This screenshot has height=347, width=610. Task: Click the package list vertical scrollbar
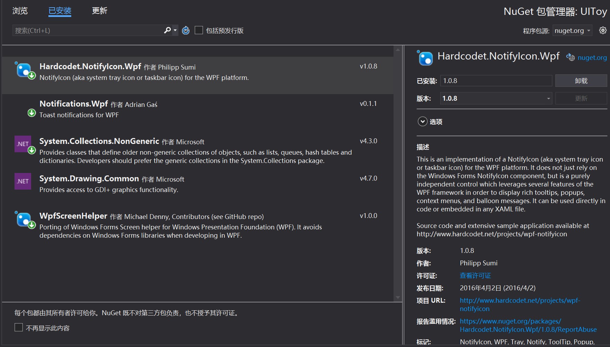click(x=398, y=173)
